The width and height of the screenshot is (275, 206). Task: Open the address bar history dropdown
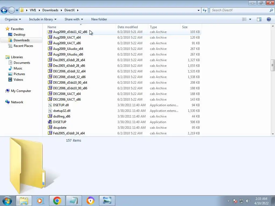198,10
